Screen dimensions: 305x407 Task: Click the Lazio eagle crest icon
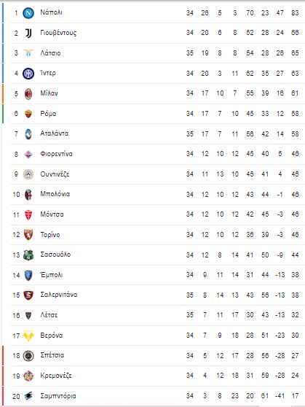28,53
